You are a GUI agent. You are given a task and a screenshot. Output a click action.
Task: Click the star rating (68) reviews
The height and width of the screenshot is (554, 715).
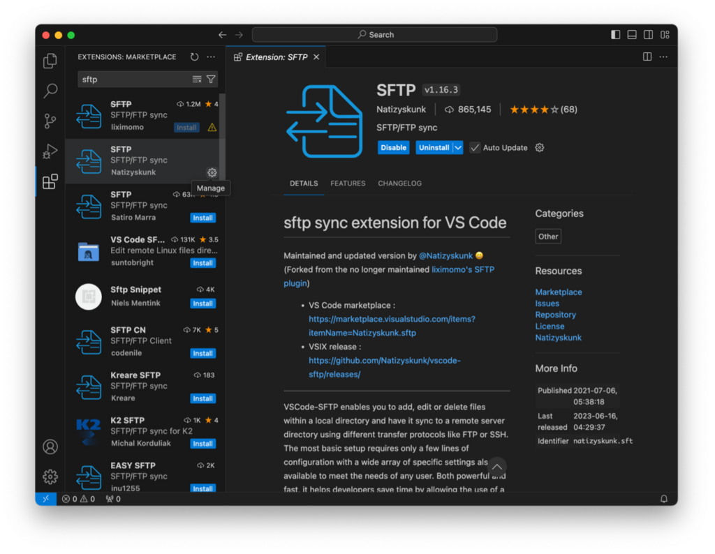pos(543,110)
